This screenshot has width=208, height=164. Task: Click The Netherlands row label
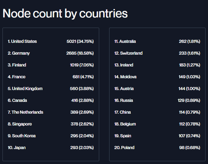click(x=25, y=112)
